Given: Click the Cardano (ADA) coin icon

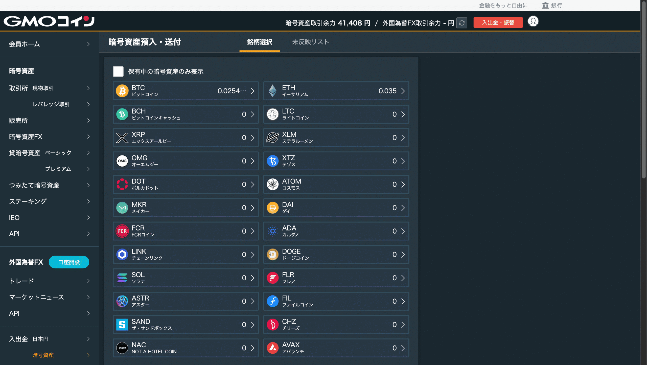Looking at the screenshot, I should [x=273, y=231].
